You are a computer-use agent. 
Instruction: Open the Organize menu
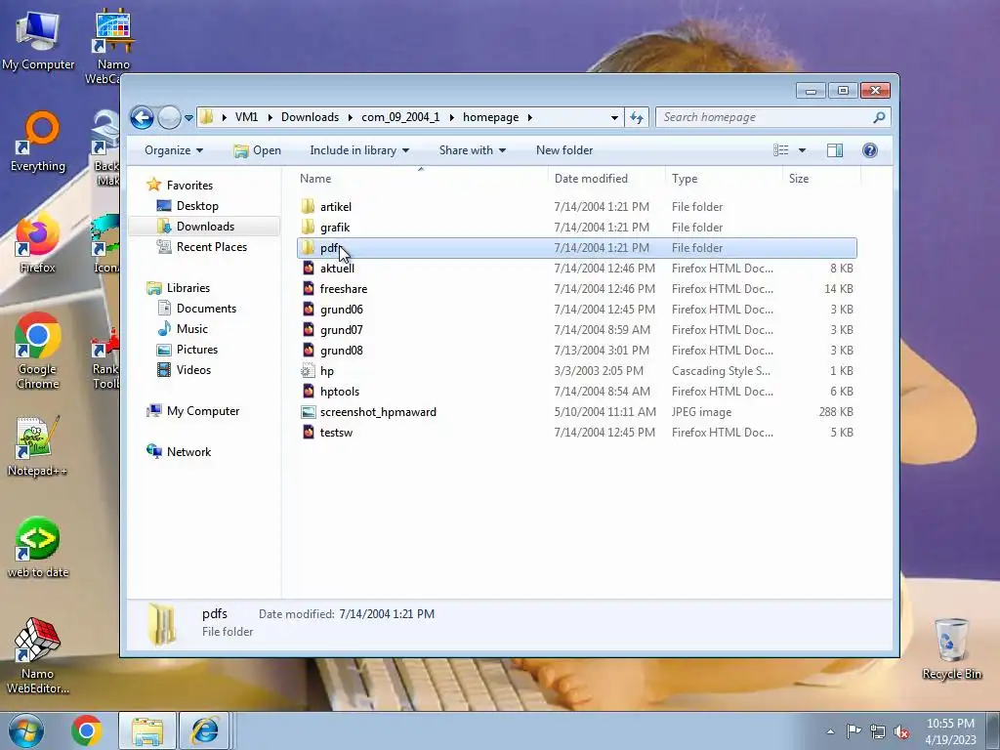pos(174,150)
